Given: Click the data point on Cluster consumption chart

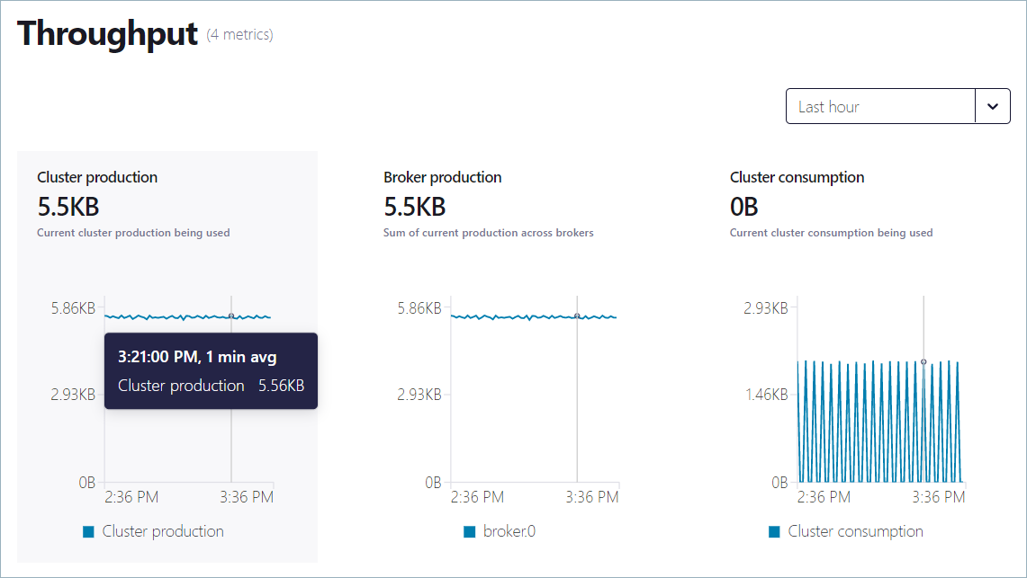Looking at the screenshot, I should 923,361.
